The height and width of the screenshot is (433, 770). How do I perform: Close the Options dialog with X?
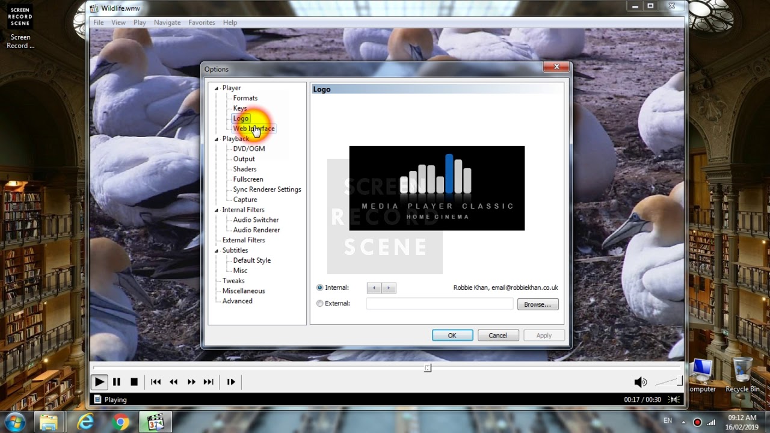[x=556, y=67]
